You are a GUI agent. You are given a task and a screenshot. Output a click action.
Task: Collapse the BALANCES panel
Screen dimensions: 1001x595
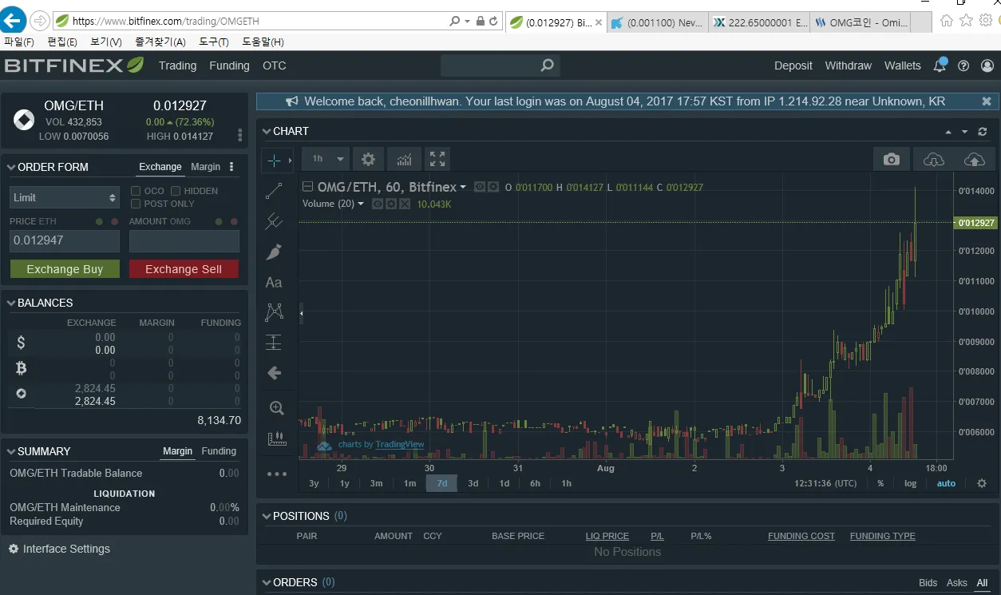click(12, 303)
